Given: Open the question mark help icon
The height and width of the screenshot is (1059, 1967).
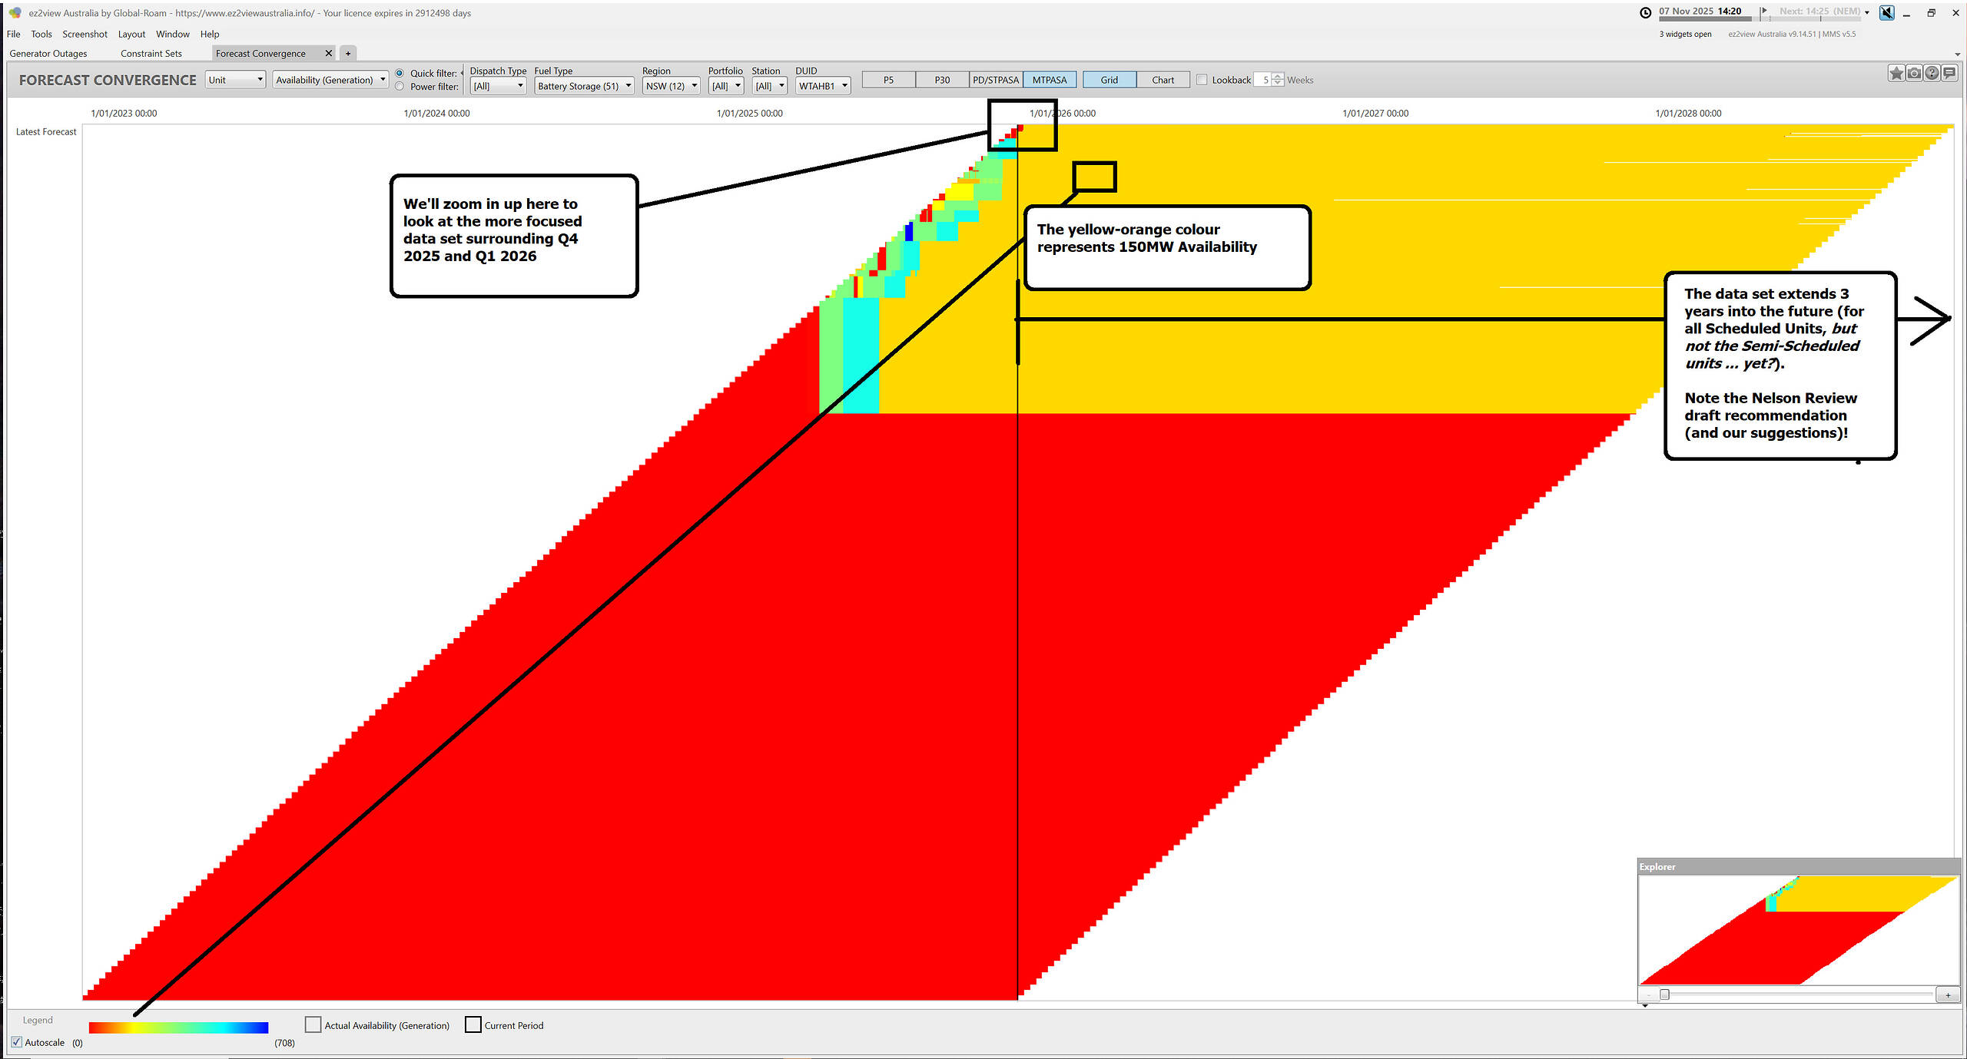Looking at the screenshot, I should pos(1932,73).
